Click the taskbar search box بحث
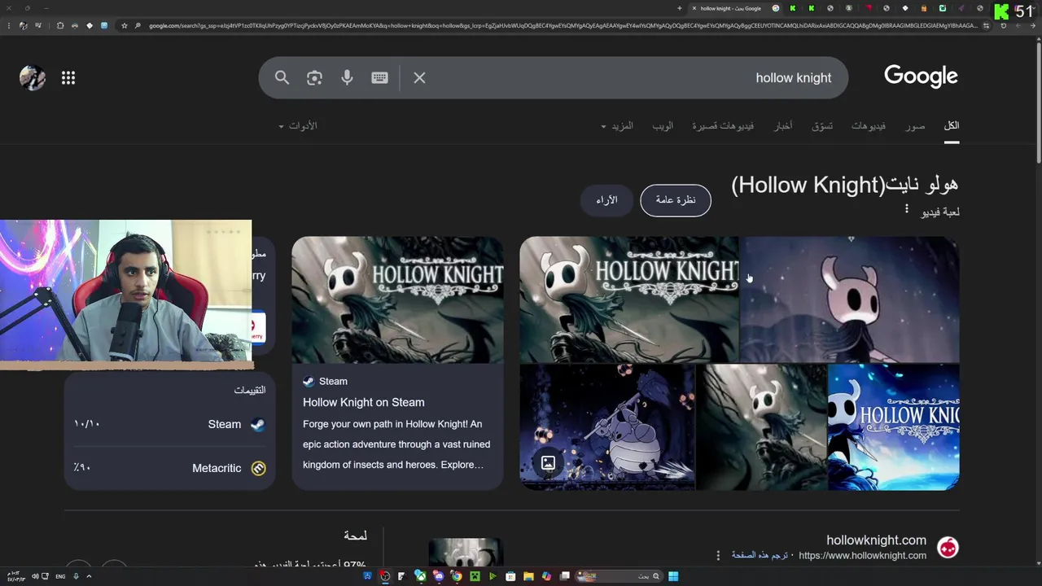The image size is (1042, 586). [617, 576]
